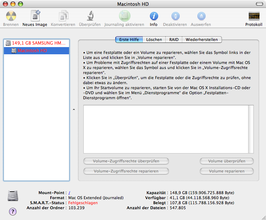Click the Volume überprüfen button

[x=227, y=161]
